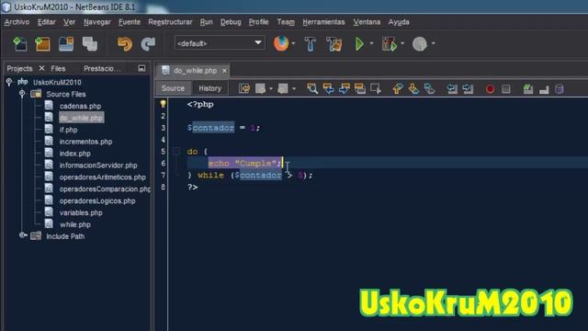588x331 pixels.
Task: Redo the last edit
Action: (x=148, y=44)
